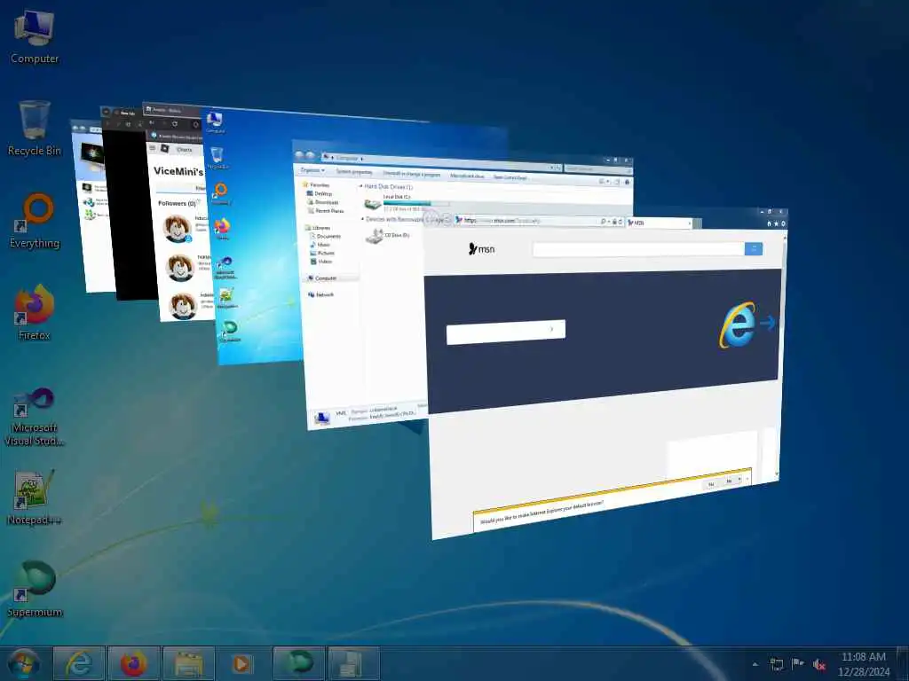Viewport: 909px width, 681px height.
Task: Open the Notepad++ desktop shortcut
Action: click(35, 497)
